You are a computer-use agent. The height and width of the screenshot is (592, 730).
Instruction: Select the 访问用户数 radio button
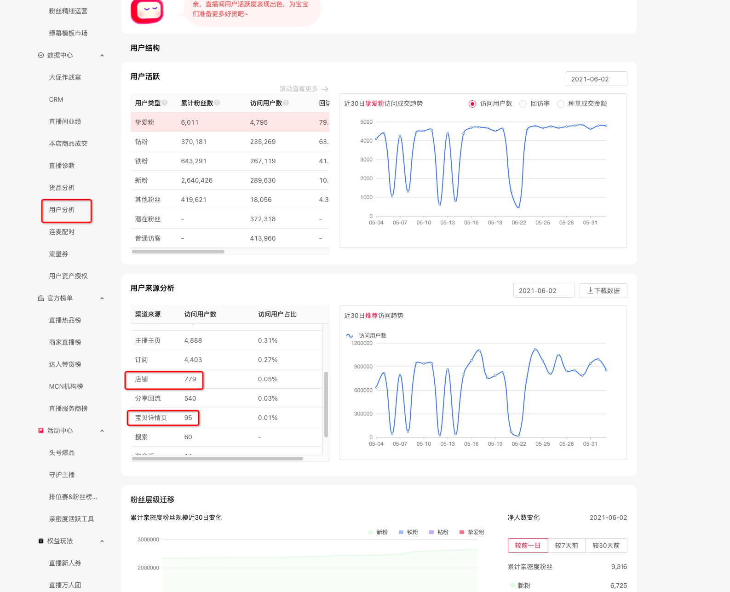pos(472,104)
